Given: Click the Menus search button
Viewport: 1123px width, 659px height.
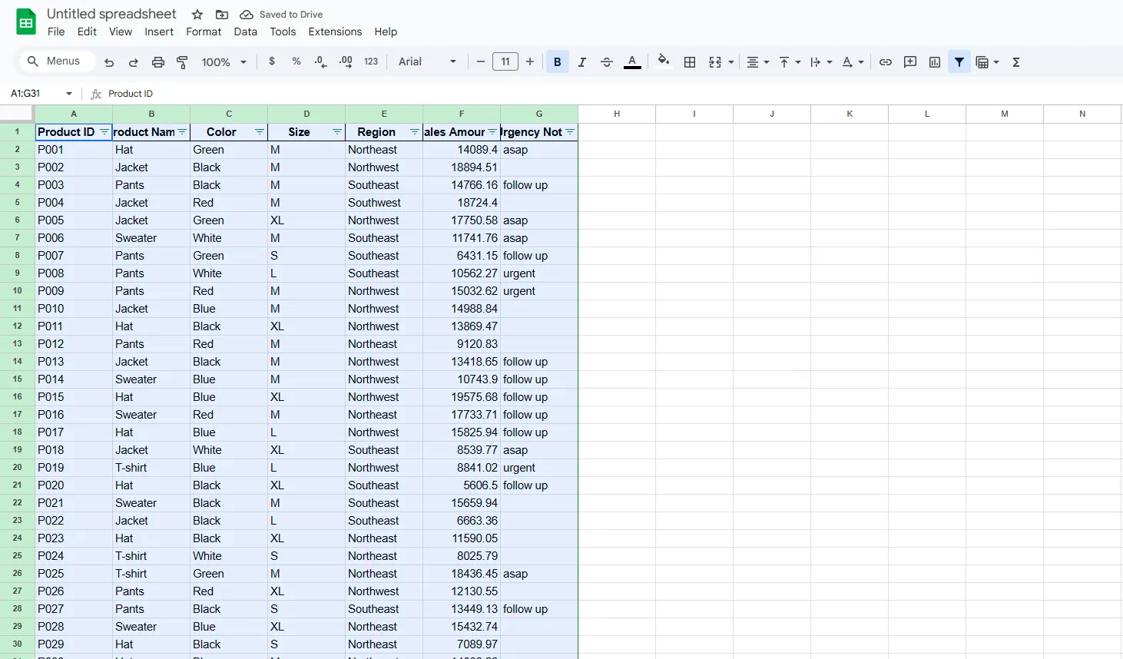Looking at the screenshot, I should (54, 61).
